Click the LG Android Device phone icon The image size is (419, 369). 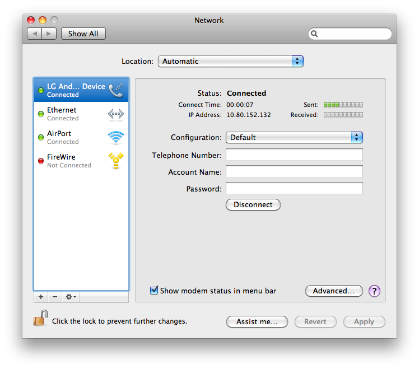(116, 90)
